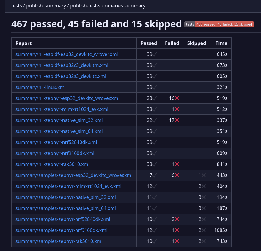This screenshot has height=251, width=261.
Task: Click the Report column header
Action: tap(23, 43)
